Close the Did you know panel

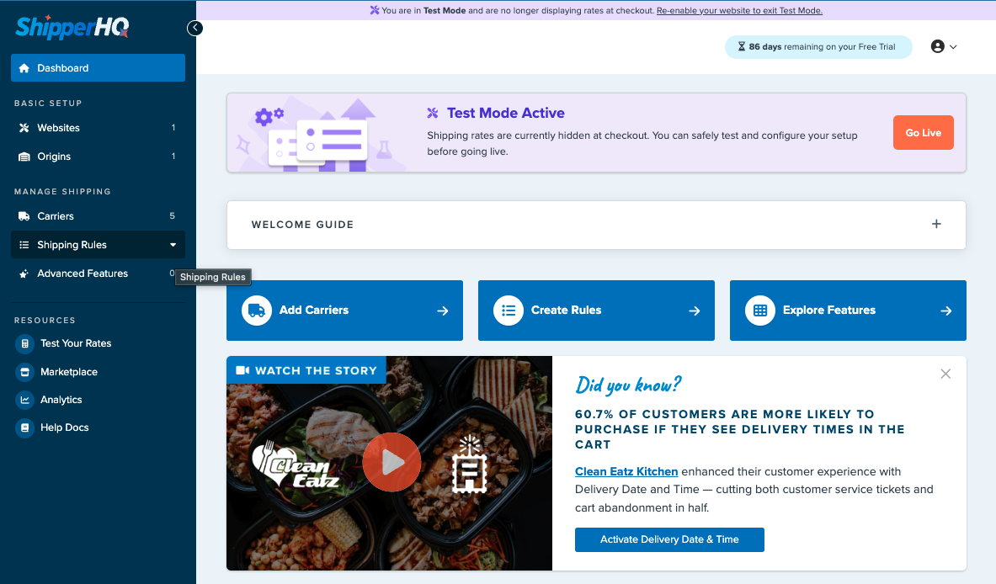pyautogui.click(x=945, y=374)
